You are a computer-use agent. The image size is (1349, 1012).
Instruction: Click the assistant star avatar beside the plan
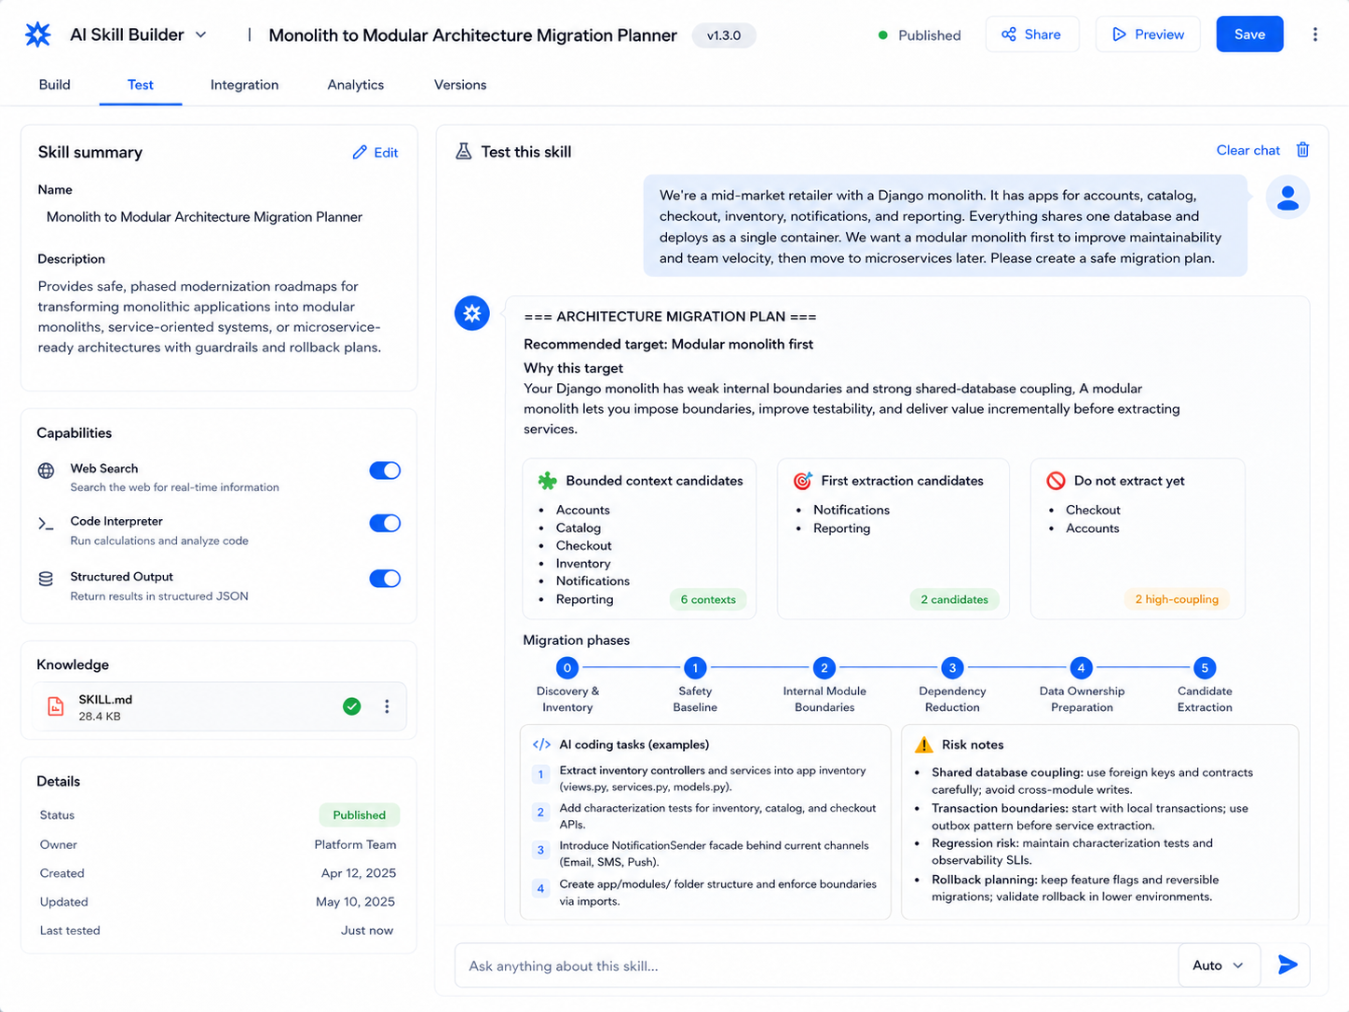point(472,313)
